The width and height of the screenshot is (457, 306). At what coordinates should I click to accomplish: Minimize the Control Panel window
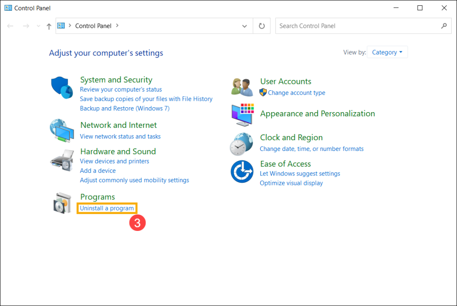point(396,8)
